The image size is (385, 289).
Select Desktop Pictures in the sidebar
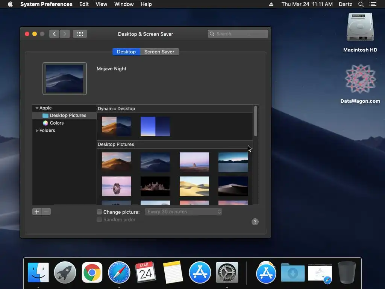[x=64, y=116]
